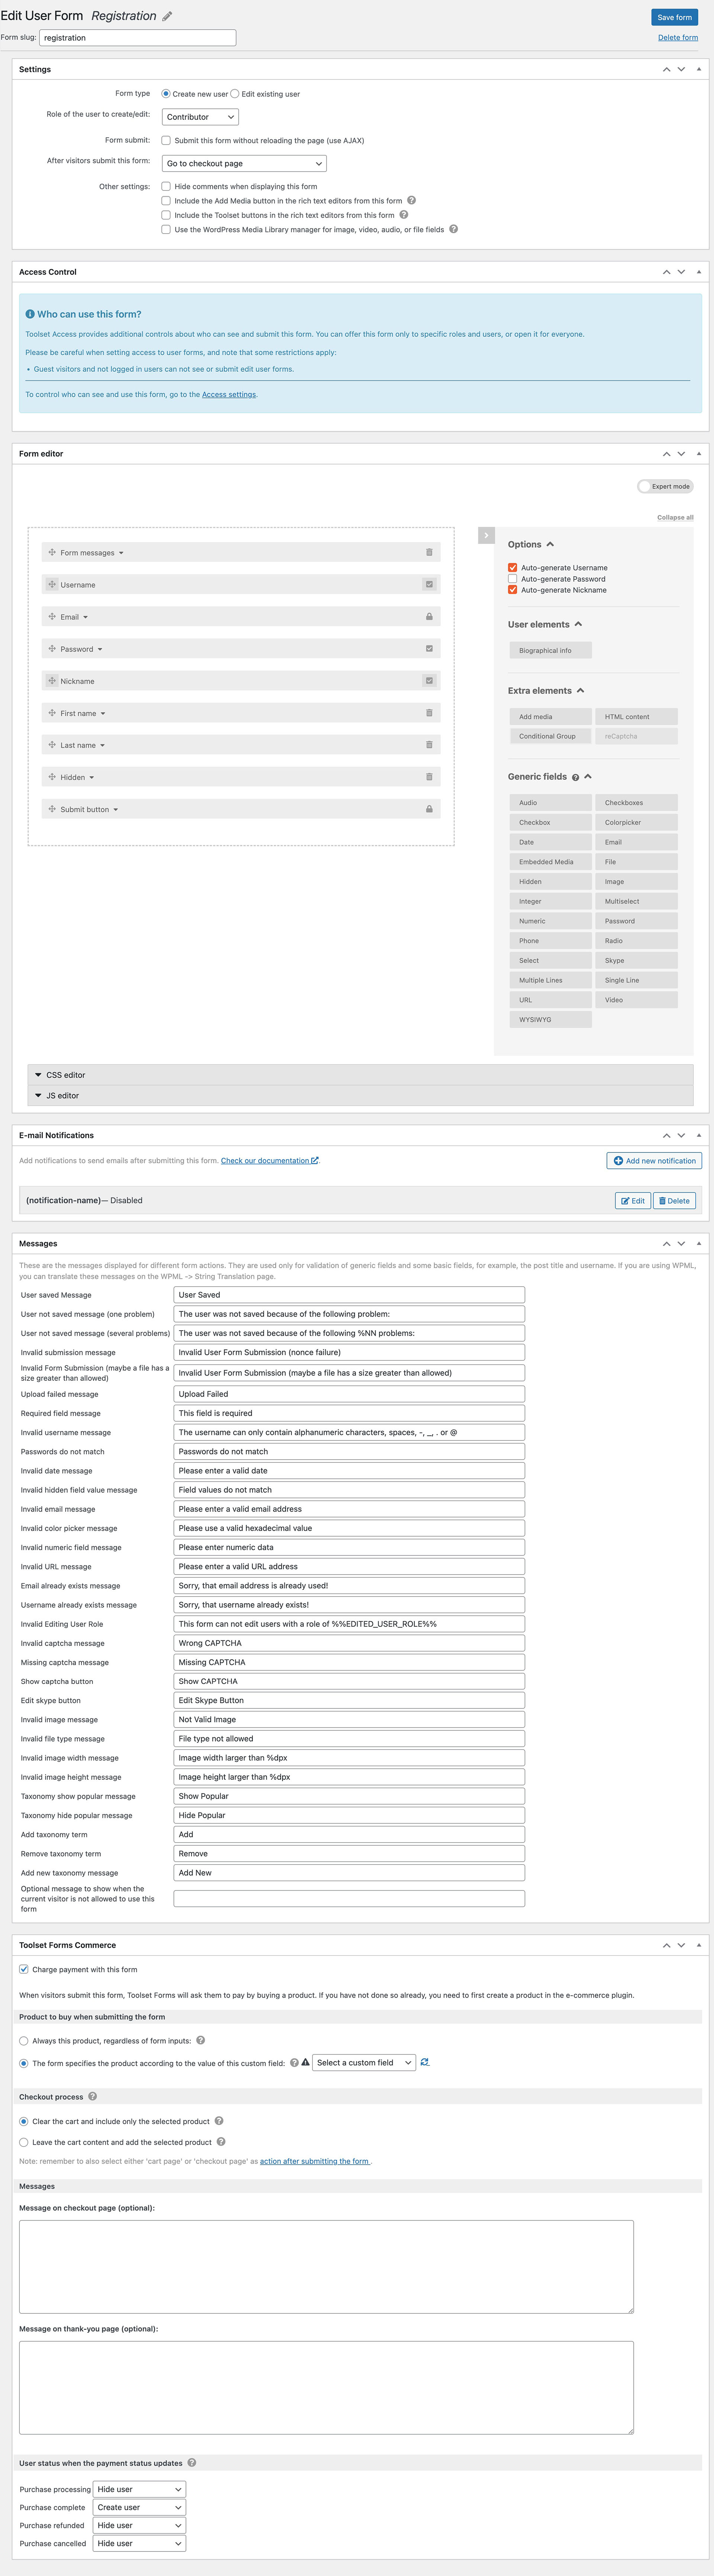
Task: Select Create new user form type
Action: (166, 94)
